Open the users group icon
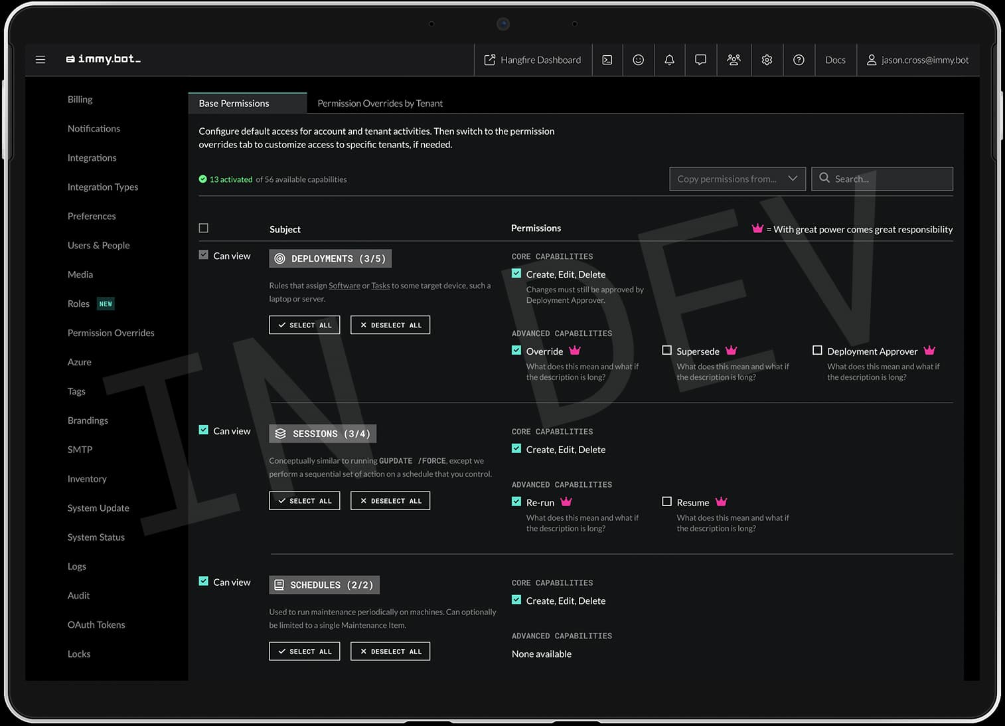Screen dimensions: 1007x726 pyautogui.click(x=734, y=60)
